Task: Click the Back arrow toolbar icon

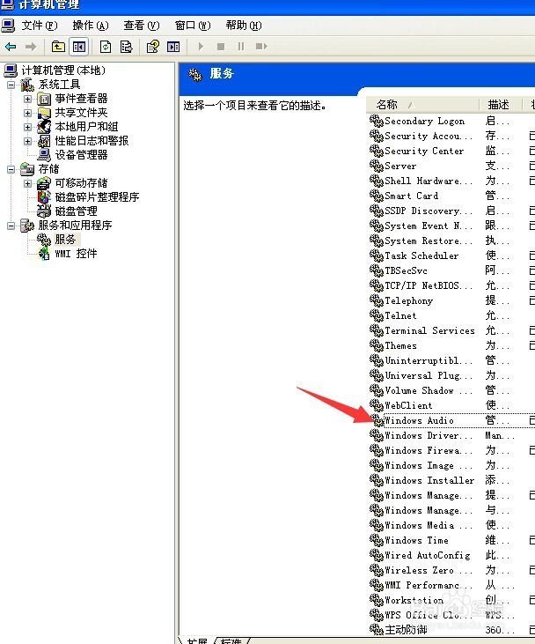Action: coord(11,47)
